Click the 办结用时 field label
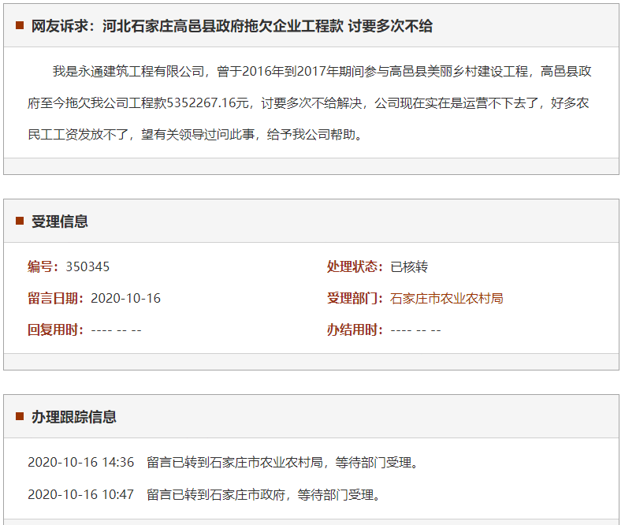The height and width of the screenshot is (525, 625). coord(355,330)
